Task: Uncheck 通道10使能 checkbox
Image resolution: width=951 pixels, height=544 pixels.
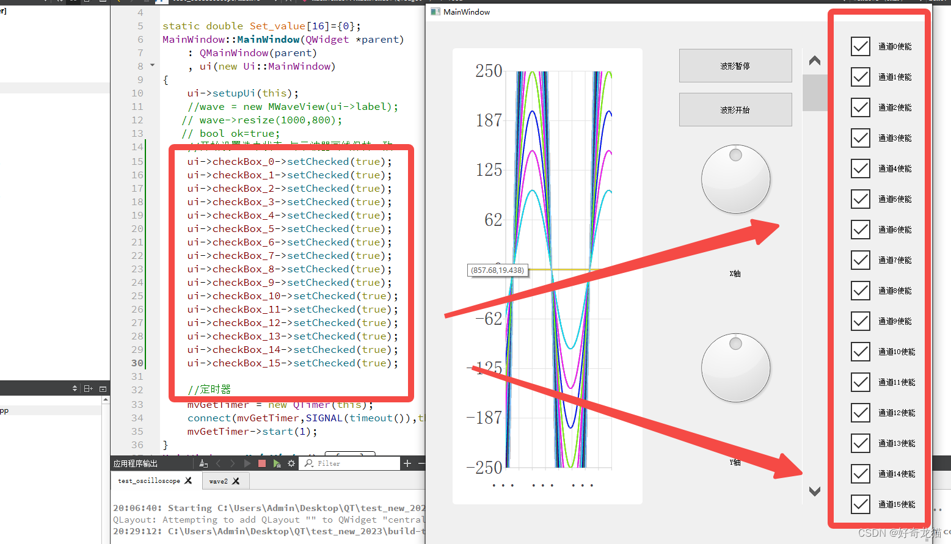Action: point(861,352)
